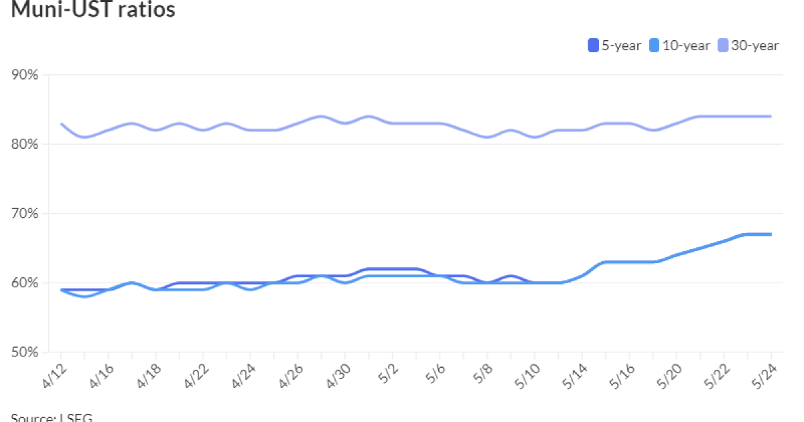The image size is (804, 422).
Task: Click the 5-year legend color swatch
Action: click(593, 46)
